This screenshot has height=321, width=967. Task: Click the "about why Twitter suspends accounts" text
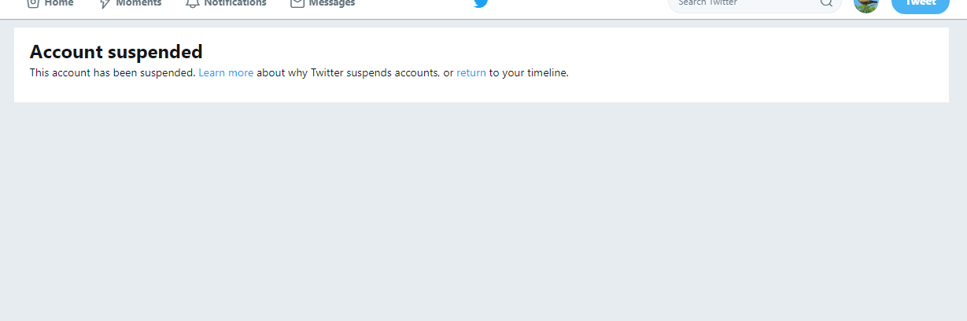348,73
